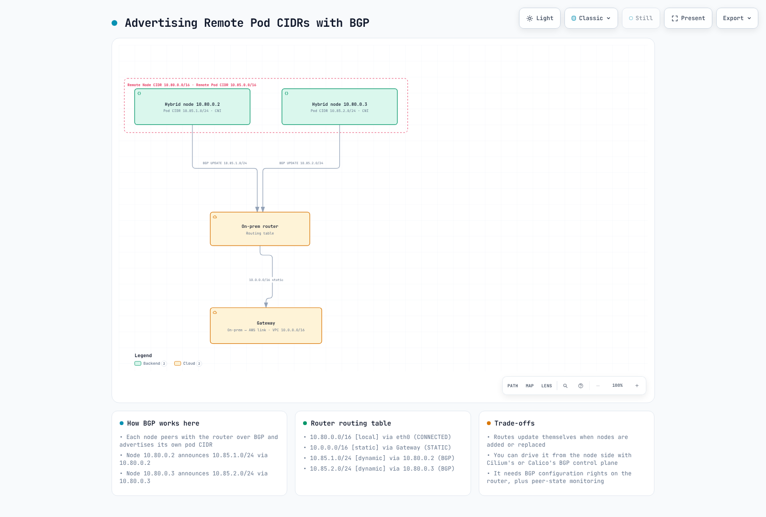Enter Present fullscreen mode
The height and width of the screenshot is (517, 766).
point(688,18)
